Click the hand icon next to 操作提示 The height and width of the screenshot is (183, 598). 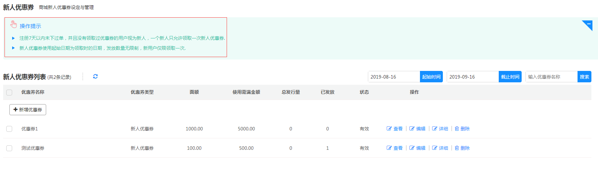(x=14, y=24)
